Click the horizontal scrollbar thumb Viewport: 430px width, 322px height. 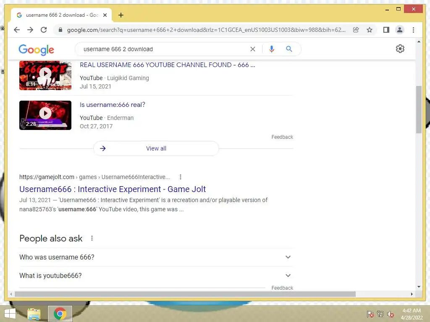point(185,294)
